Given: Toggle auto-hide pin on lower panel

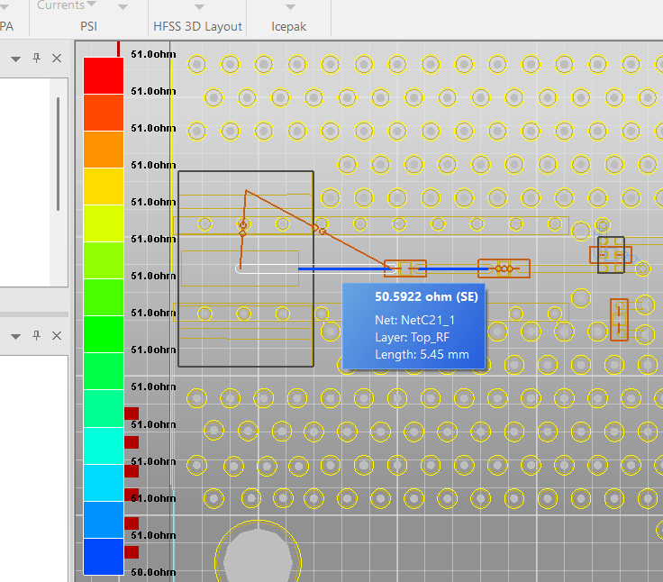Looking at the screenshot, I should tap(36, 335).
